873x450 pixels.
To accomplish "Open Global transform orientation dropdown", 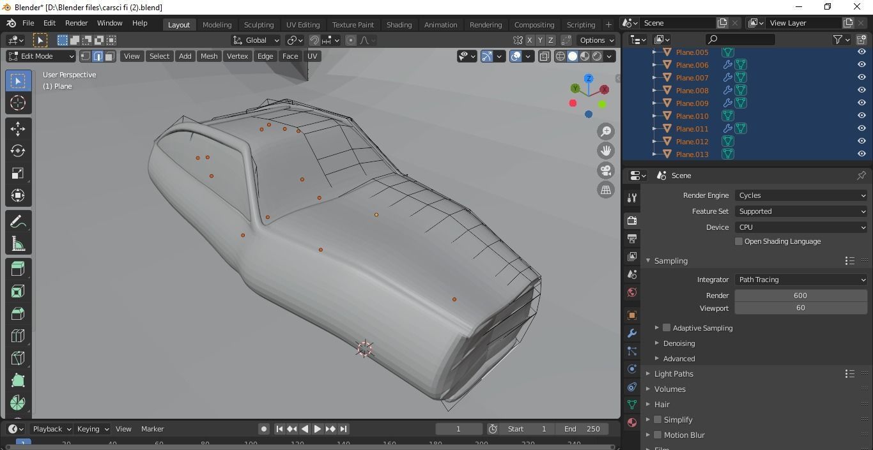I will [256, 40].
